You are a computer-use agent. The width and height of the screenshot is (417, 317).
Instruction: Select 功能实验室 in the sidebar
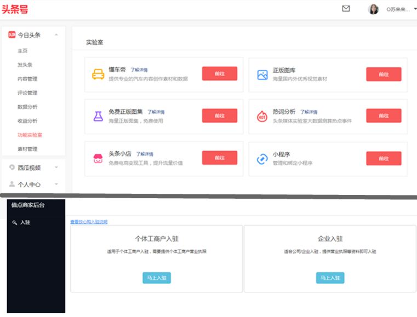pyautogui.click(x=30, y=135)
